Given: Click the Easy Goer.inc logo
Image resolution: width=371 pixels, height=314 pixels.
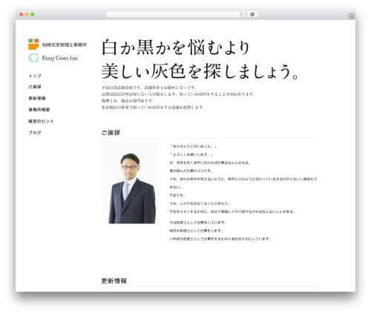Looking at the screenshot, I should click(x=53, y=58).
